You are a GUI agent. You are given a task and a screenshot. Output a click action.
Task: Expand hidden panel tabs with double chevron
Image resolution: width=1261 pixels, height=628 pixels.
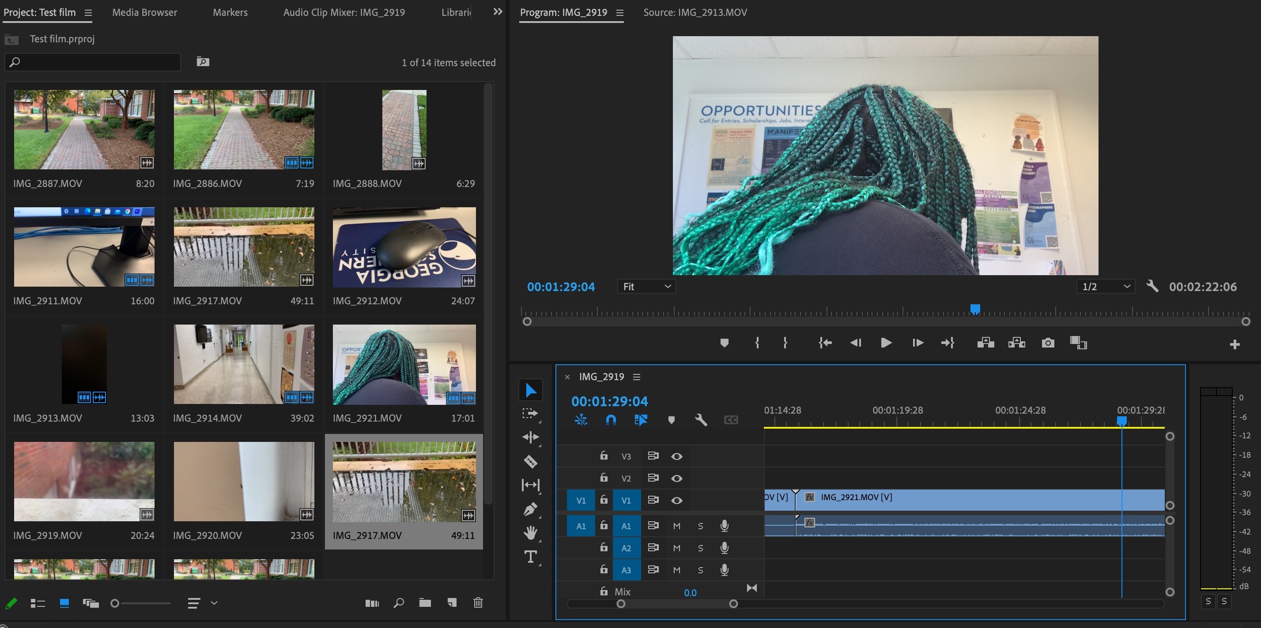click(497, 12)
